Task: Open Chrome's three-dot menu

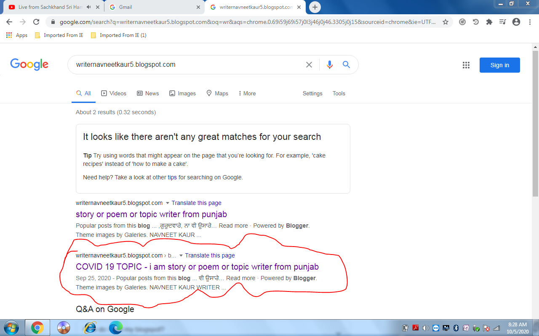Action: pyautogui.click(x=529, y=22)
